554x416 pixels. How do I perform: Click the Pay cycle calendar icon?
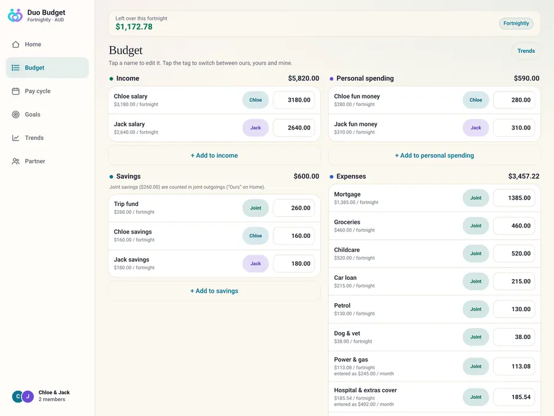(15, 91)
